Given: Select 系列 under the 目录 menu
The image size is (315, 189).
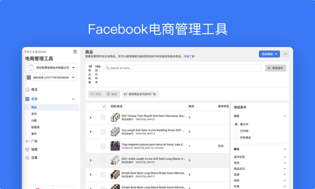Looking at the screenshot, I should tap(34, 114).
